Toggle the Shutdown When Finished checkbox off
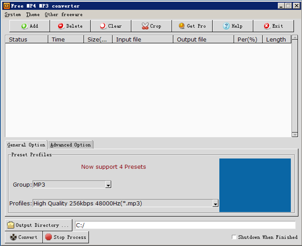The width and height of the screenshot is (302, 246). pos(234,237)
